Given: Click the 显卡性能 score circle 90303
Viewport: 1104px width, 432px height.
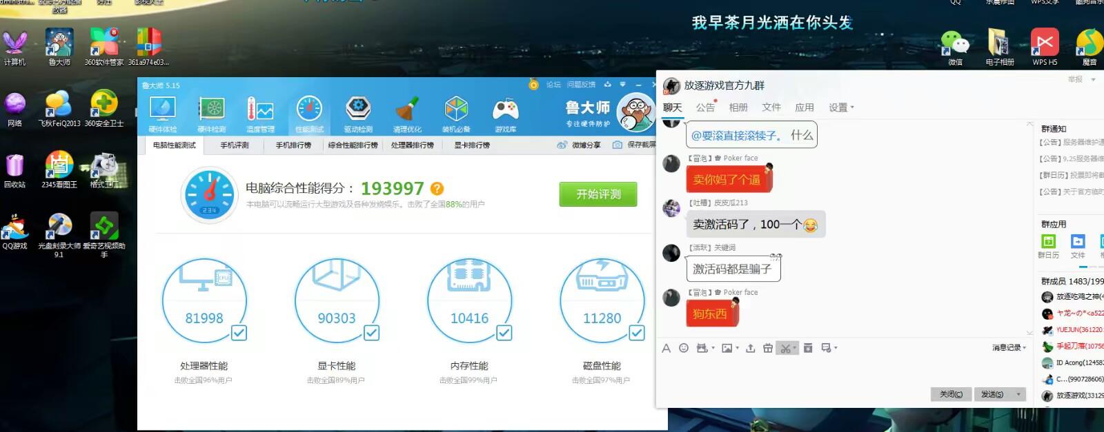Looking at the screenshot, I should click(337, 302).
